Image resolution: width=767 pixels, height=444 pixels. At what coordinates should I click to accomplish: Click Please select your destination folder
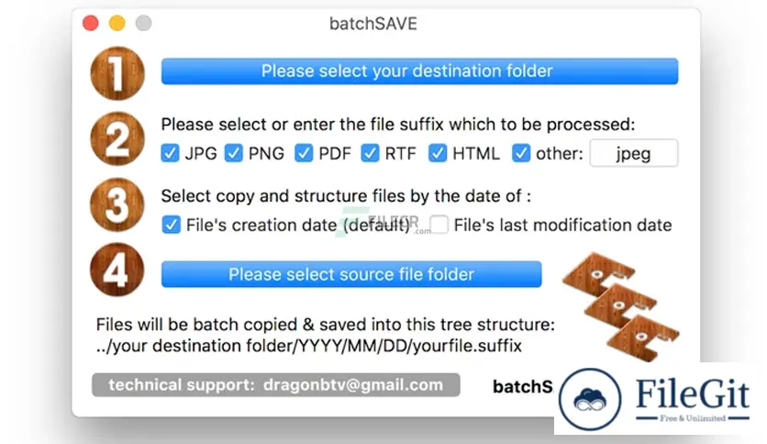419,72
